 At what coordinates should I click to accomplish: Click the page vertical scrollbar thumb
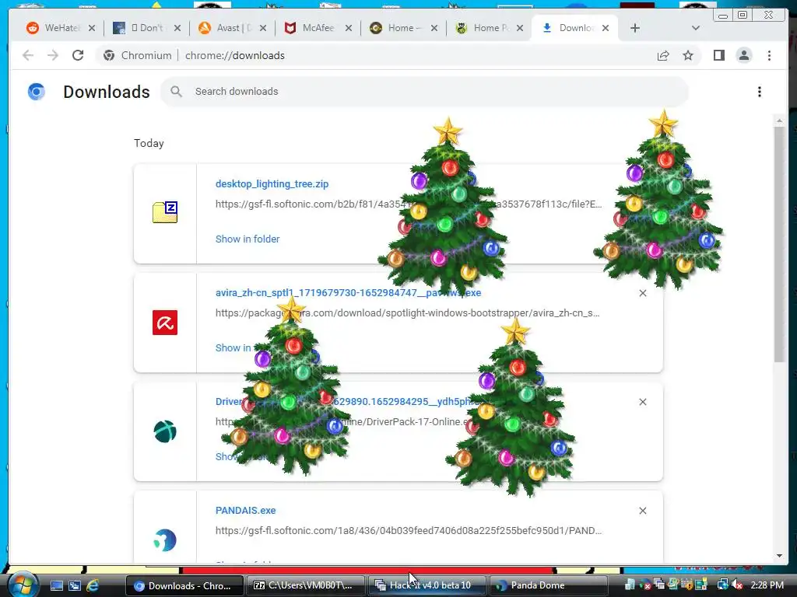[x=780, y=245]
